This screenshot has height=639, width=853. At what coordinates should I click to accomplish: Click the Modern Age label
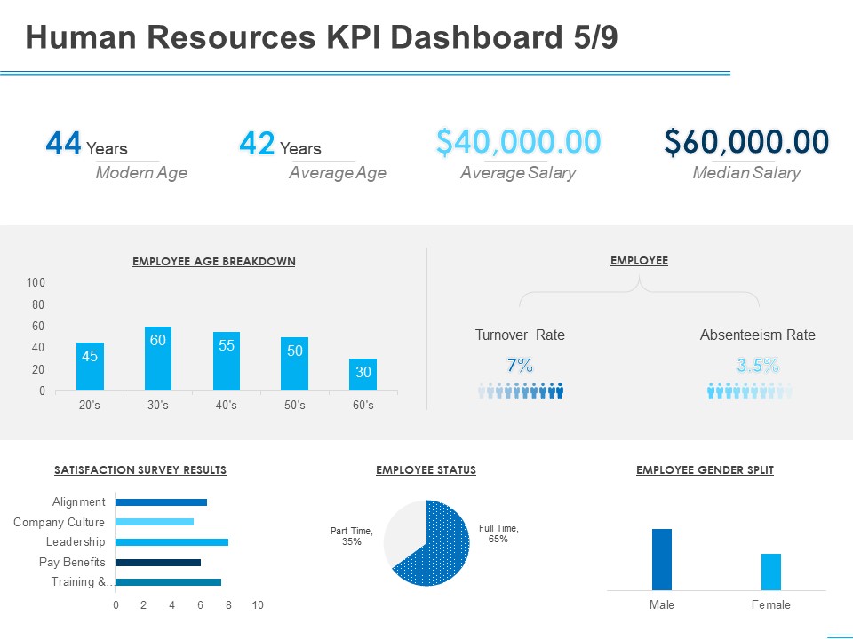point(141,173)
